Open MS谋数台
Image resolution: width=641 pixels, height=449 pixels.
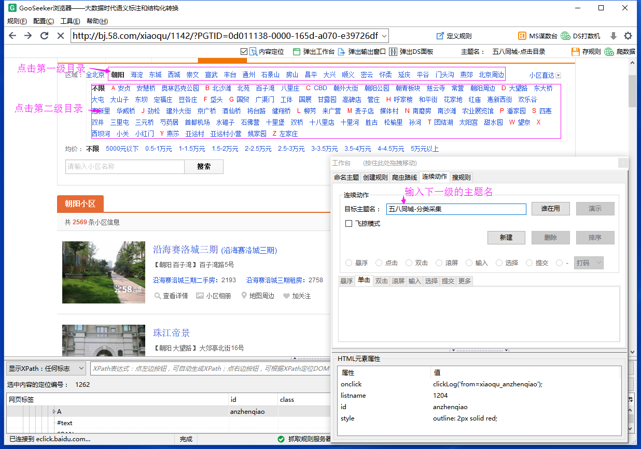point(538,36)
